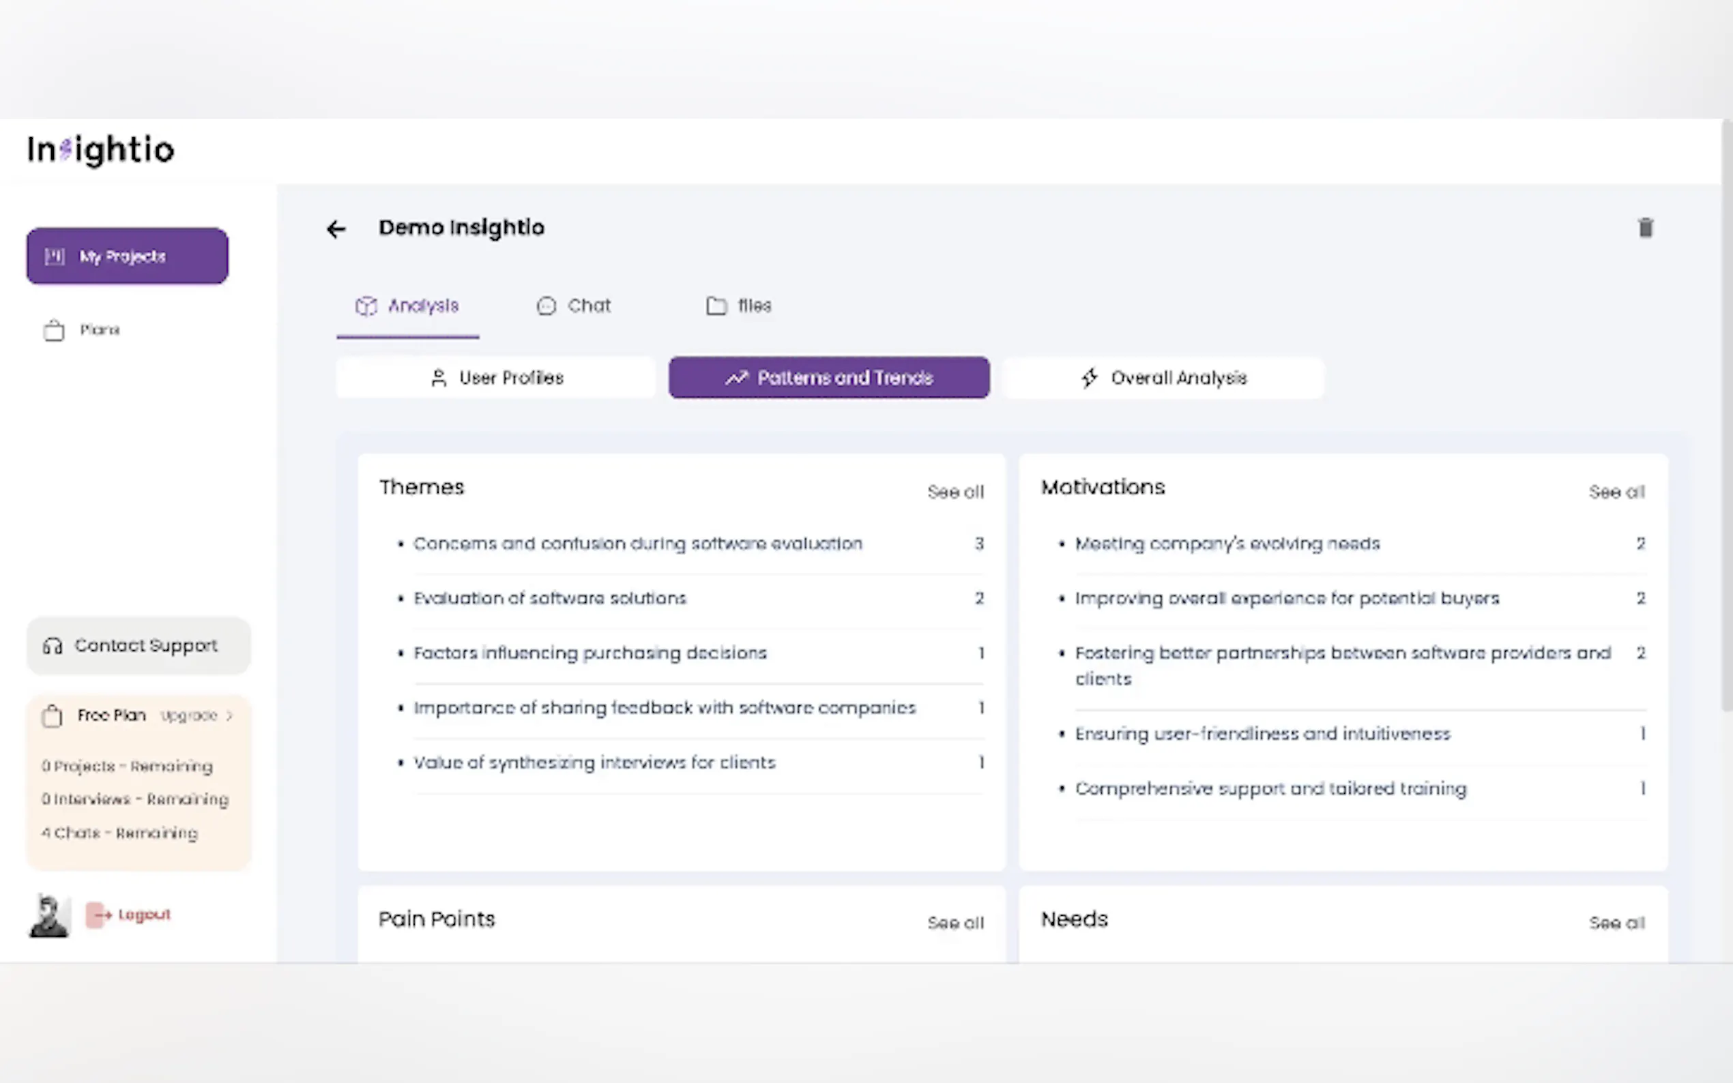The height and width of the screenshot is (1083, 1733).
Task: Open the Analysis tab
Action: (x=407, y=307)
